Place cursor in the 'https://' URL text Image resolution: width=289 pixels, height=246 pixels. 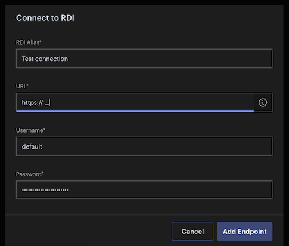point(32,103)
